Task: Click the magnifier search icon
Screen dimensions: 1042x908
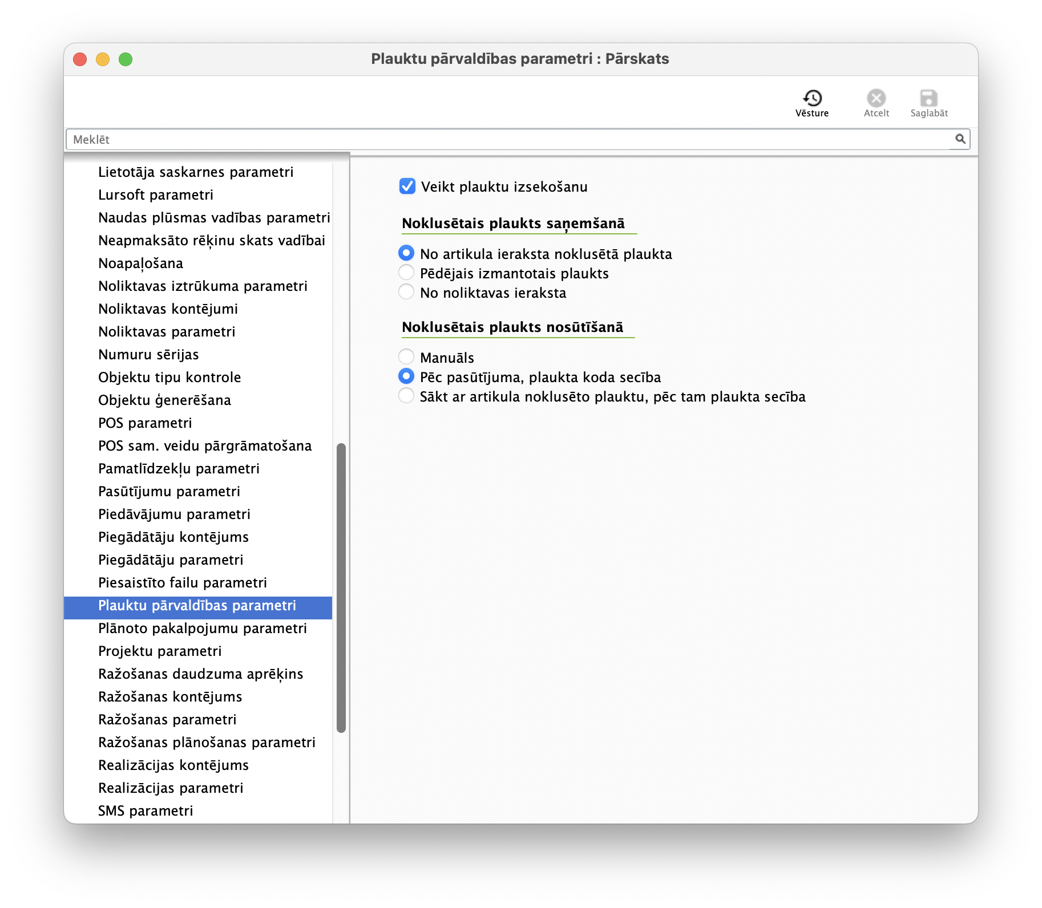Action: pyautogui.click(x=960, y=139)
